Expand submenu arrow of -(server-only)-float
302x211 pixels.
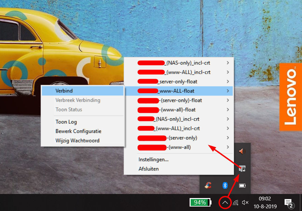pos(228,100)
